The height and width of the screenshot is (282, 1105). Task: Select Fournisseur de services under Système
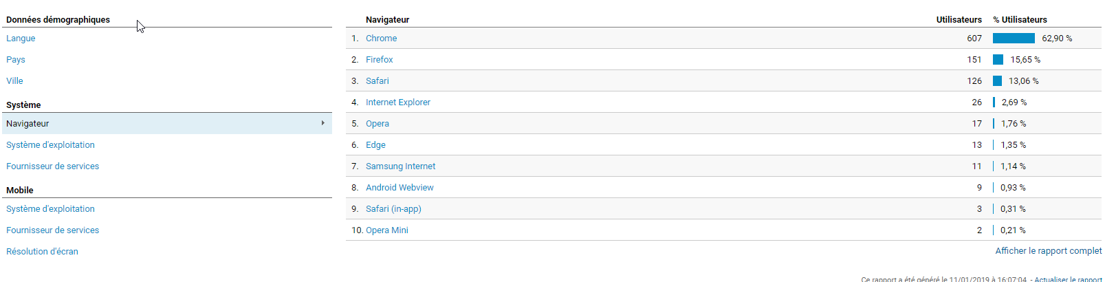[x=52, y=166]
